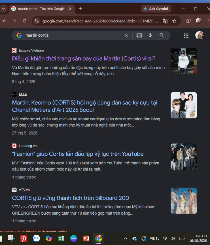
Task: Open Pinterest from taskbar
Action: coord(24,238)
